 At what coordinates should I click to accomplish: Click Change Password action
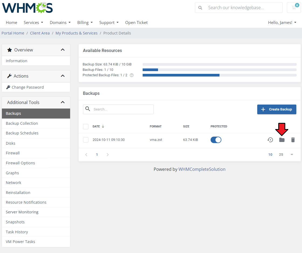[36, 87]
